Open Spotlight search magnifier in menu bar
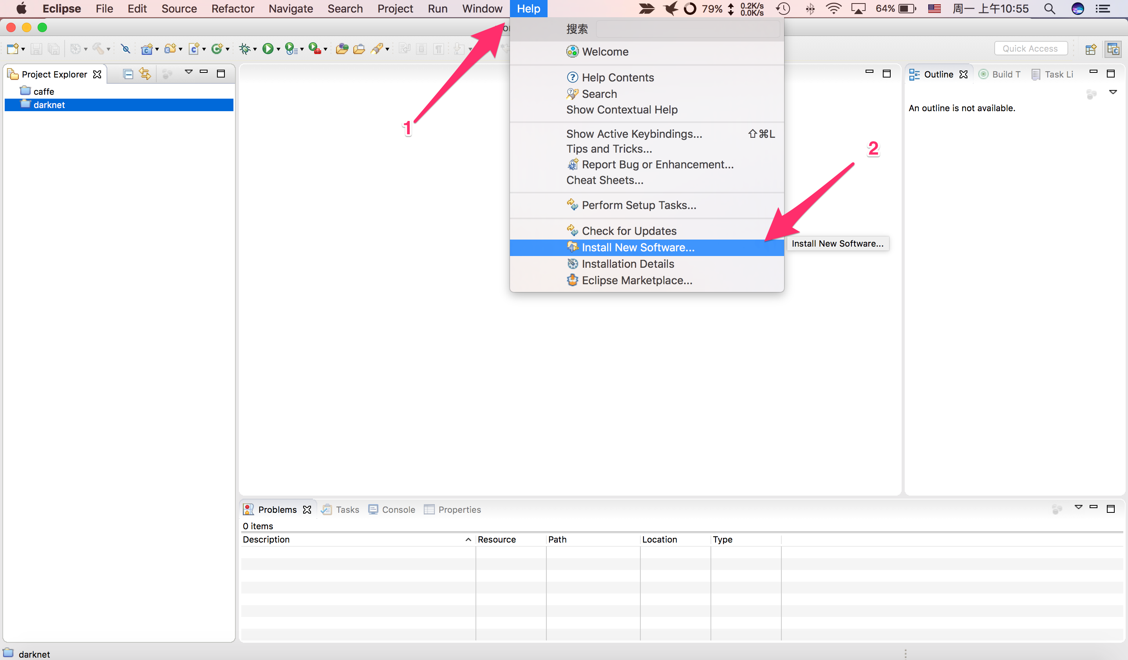 (x=1049, y=9)
